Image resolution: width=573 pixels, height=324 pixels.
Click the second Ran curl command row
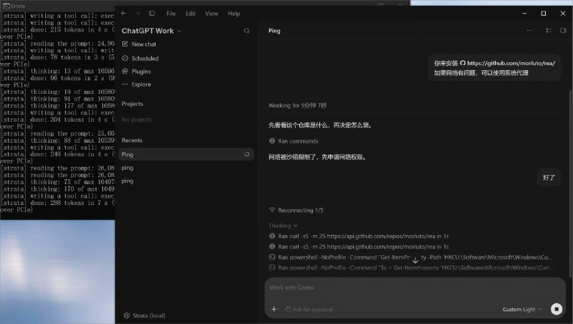click(x=359, y=247)
